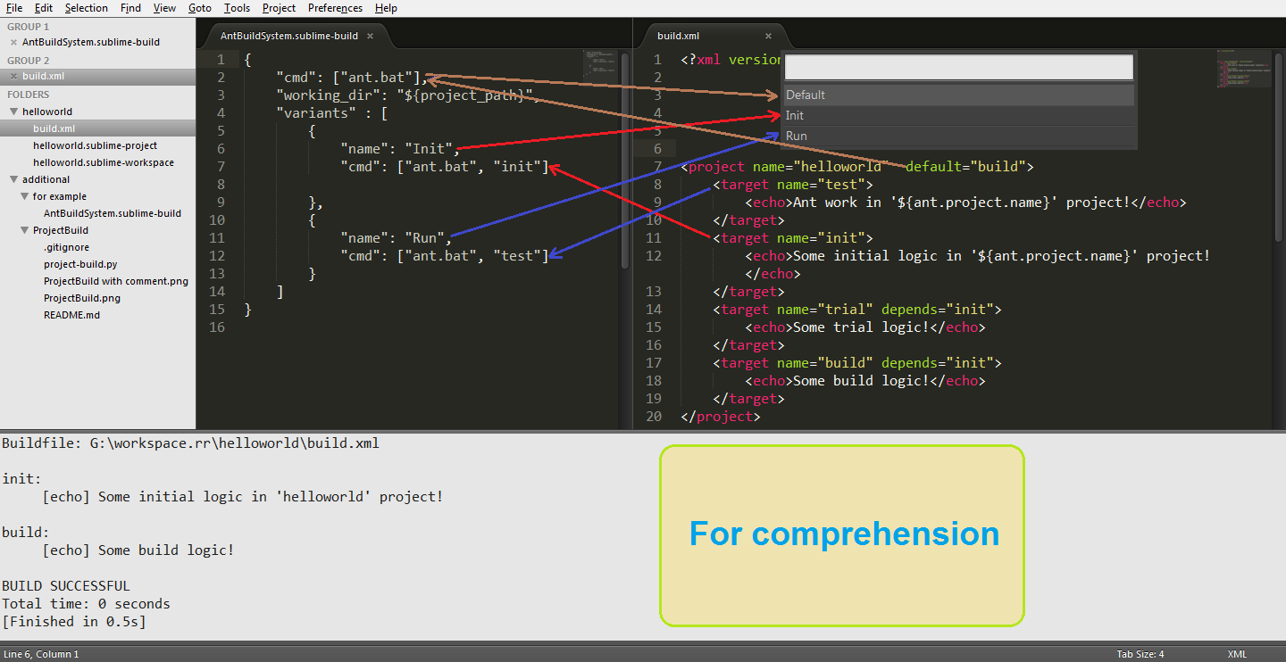
Task: Click the 'ant.bat", "test"' cmd line
Action: [444, 256]
